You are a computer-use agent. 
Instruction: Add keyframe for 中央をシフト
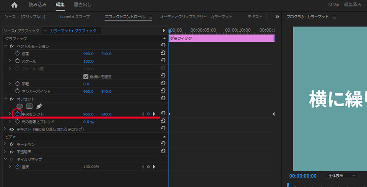148,114
